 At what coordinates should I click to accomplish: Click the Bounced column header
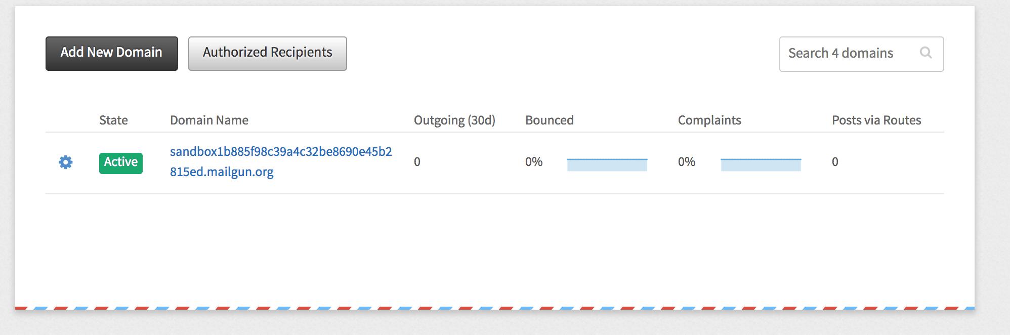click(x=549, y=120)
